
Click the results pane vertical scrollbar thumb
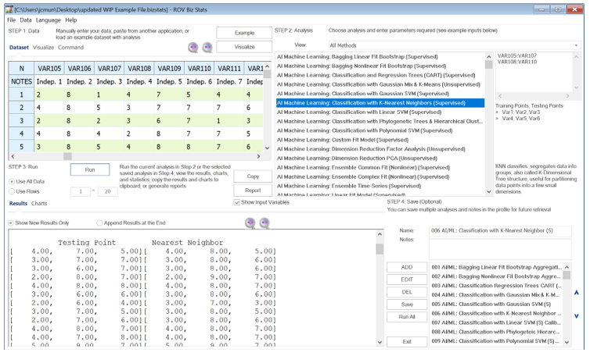[x=380, y=248]
